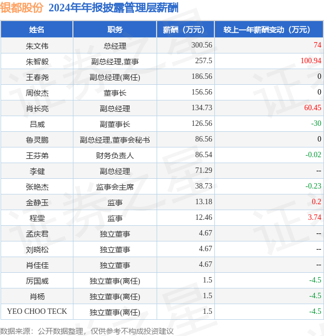Click change value -30
The height and width of the screenshot is (336, 324).
[316, 123]
